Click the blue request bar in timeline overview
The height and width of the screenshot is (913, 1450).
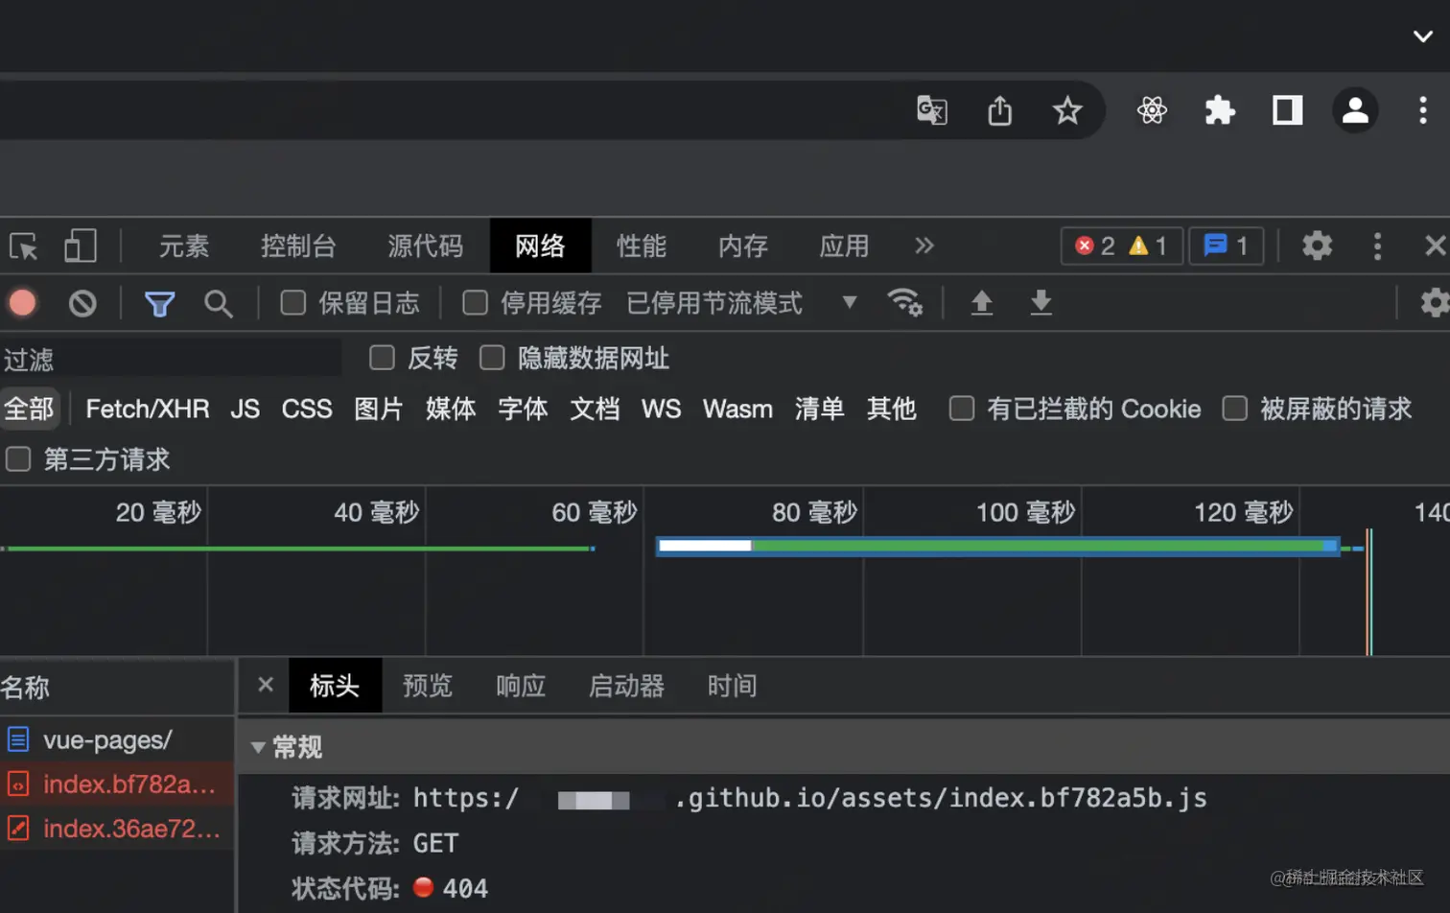997,546
